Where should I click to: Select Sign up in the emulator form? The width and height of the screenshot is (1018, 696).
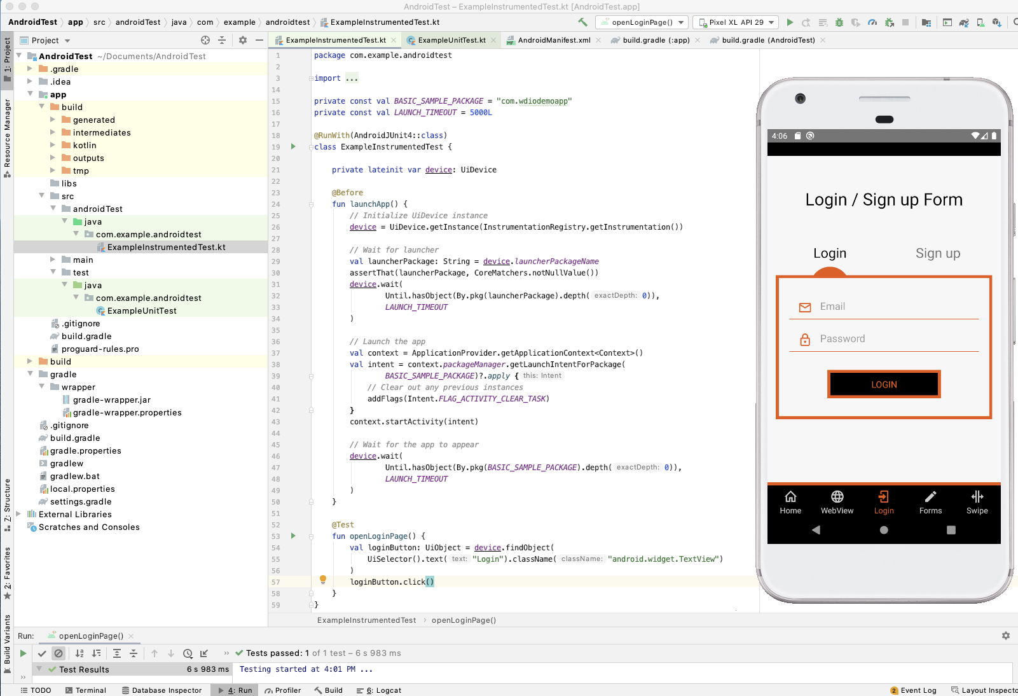point(937,253)
